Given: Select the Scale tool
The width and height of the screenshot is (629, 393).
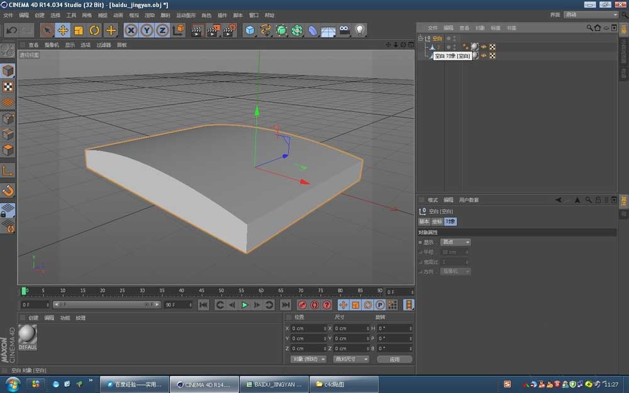Looking at the screenshot, I should tap(78, 30).
